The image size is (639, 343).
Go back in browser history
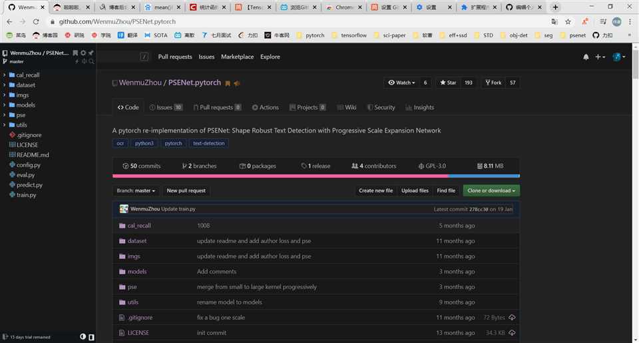point(9,21)
